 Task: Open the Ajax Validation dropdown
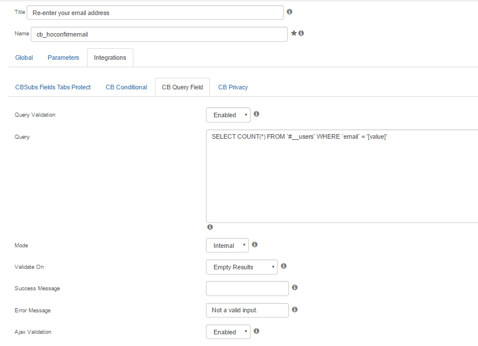228,332
